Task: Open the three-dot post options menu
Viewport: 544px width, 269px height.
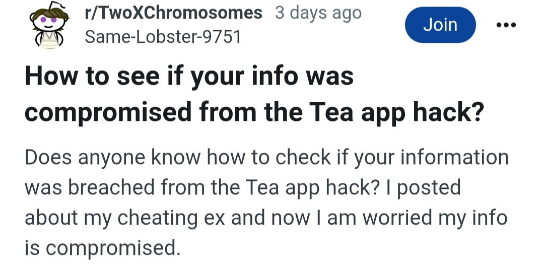Action: [506, 25]
